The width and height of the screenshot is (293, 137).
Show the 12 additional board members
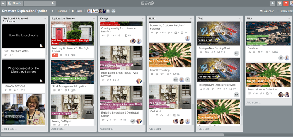(x=108, y=11)
